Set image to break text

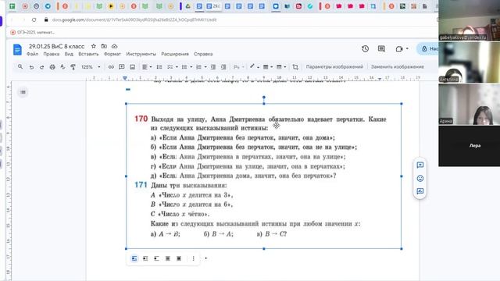click(156, 258)
